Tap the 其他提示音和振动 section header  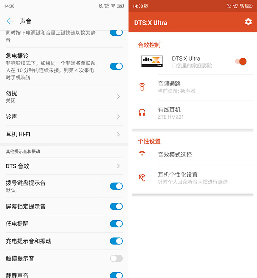23,151
